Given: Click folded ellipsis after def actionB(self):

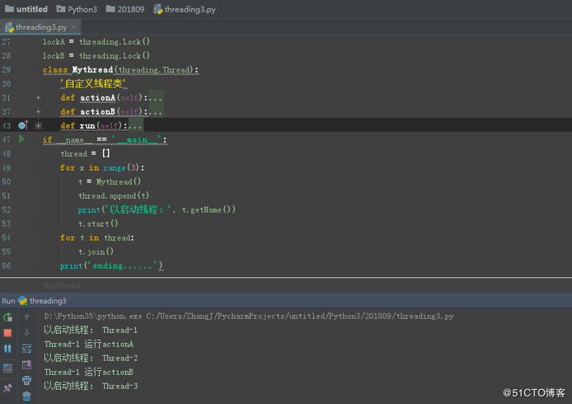Looking at the screenshot, I should pos(156,112).
